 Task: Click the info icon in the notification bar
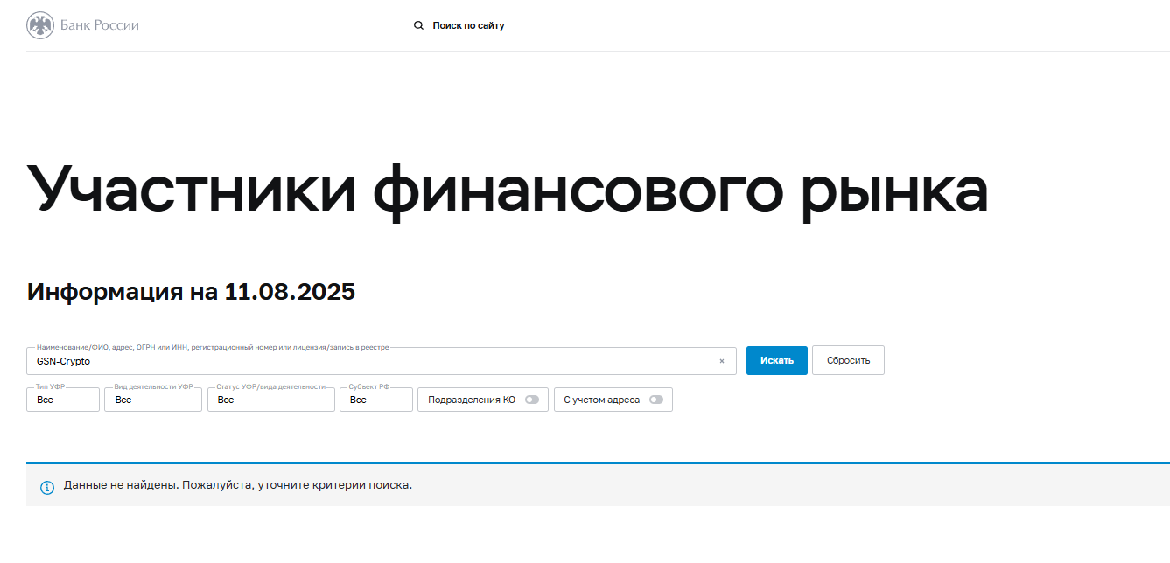[47, 486]
